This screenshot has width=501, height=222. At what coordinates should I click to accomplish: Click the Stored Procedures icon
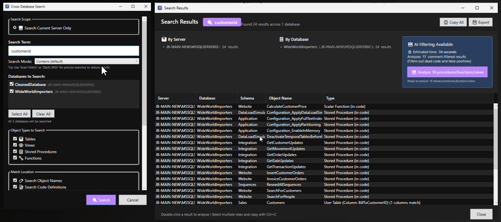click(x=21, y=152)
